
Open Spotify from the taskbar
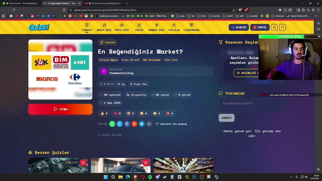click(150, 177)
